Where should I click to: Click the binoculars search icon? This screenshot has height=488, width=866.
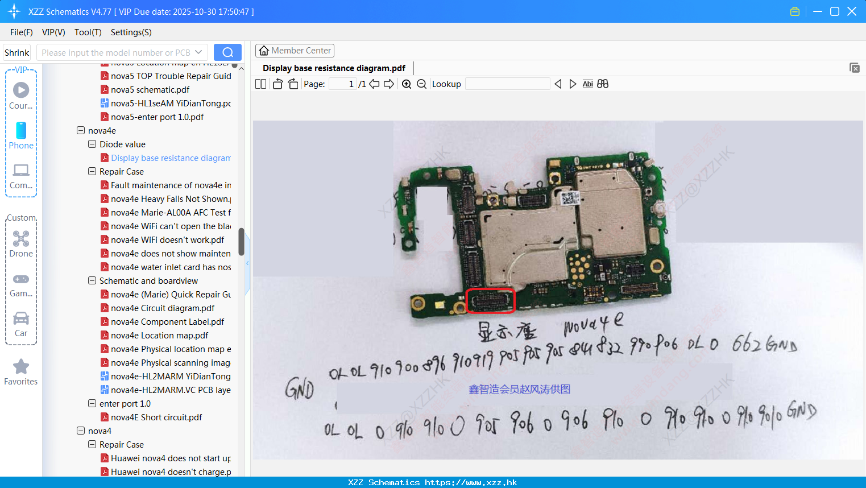coord(603,84)
